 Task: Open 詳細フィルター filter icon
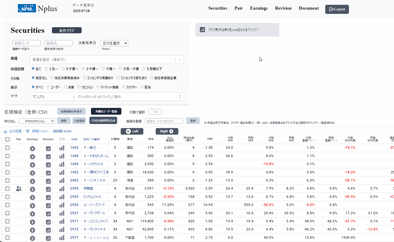[x=28, y=131]
